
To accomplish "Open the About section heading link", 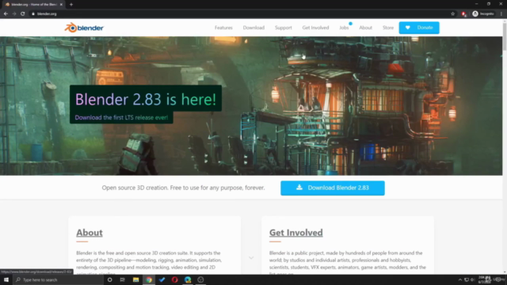I will (x=90, y=233).
